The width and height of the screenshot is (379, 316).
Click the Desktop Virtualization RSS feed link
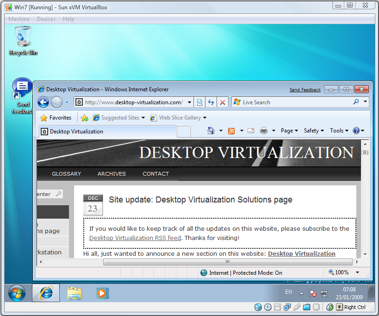coord(135,238)
